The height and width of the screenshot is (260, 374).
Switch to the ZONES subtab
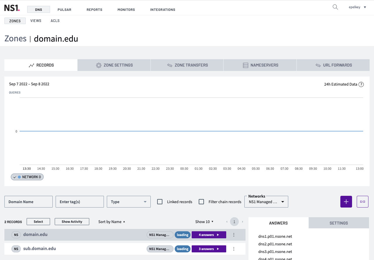[15, 21]
